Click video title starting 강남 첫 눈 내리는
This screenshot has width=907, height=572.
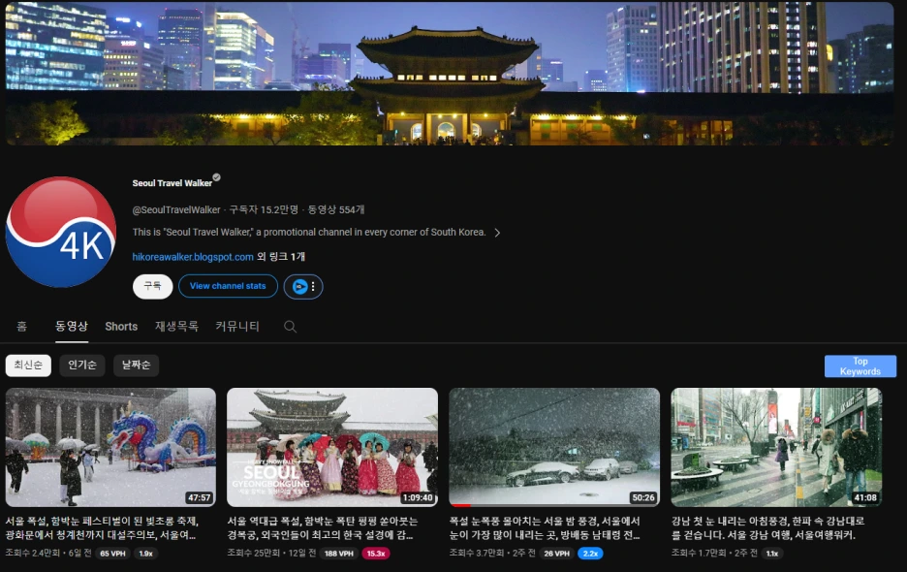(767, 528)
